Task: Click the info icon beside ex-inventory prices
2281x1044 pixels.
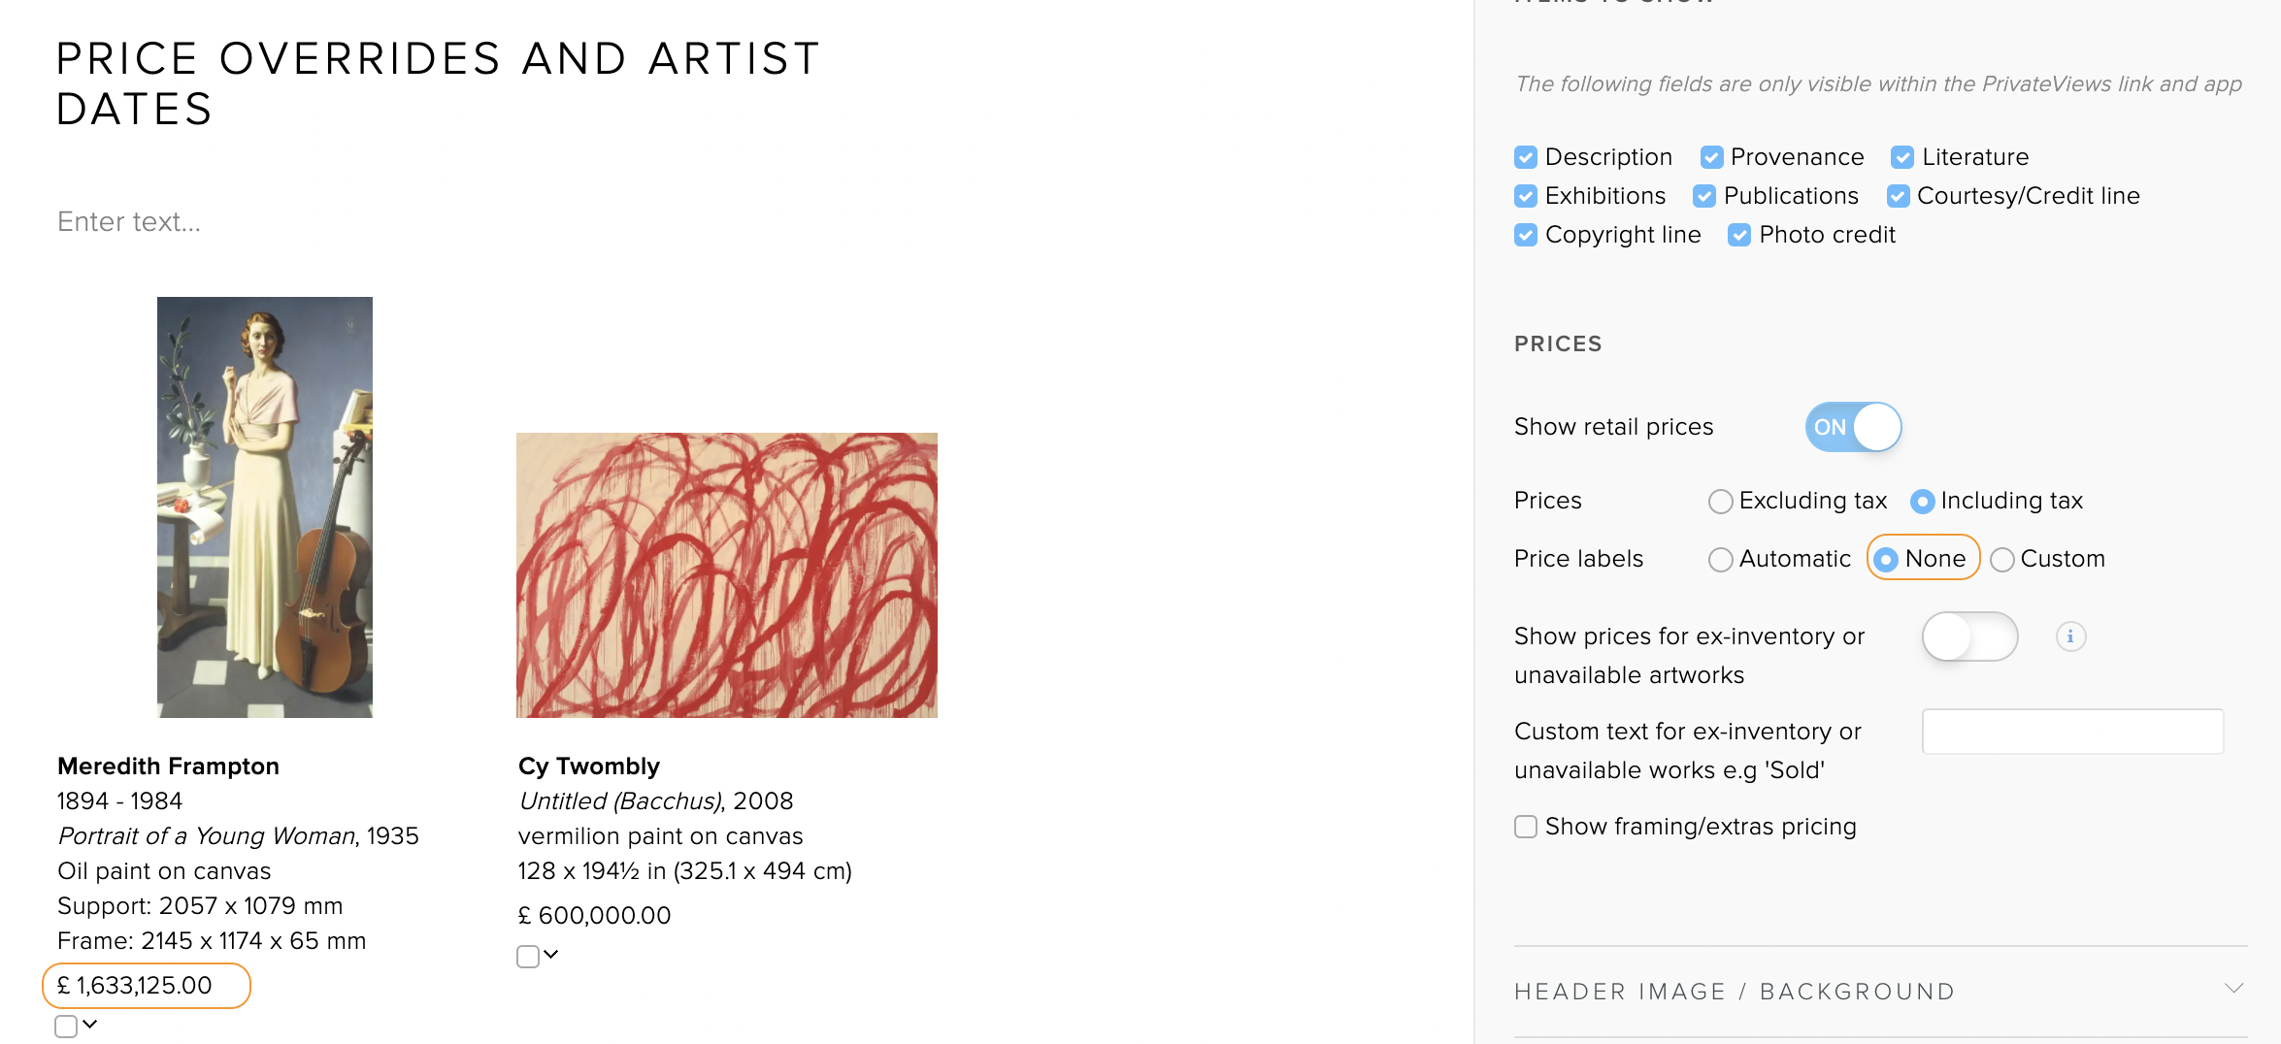Action: (x=2070, y=636)
